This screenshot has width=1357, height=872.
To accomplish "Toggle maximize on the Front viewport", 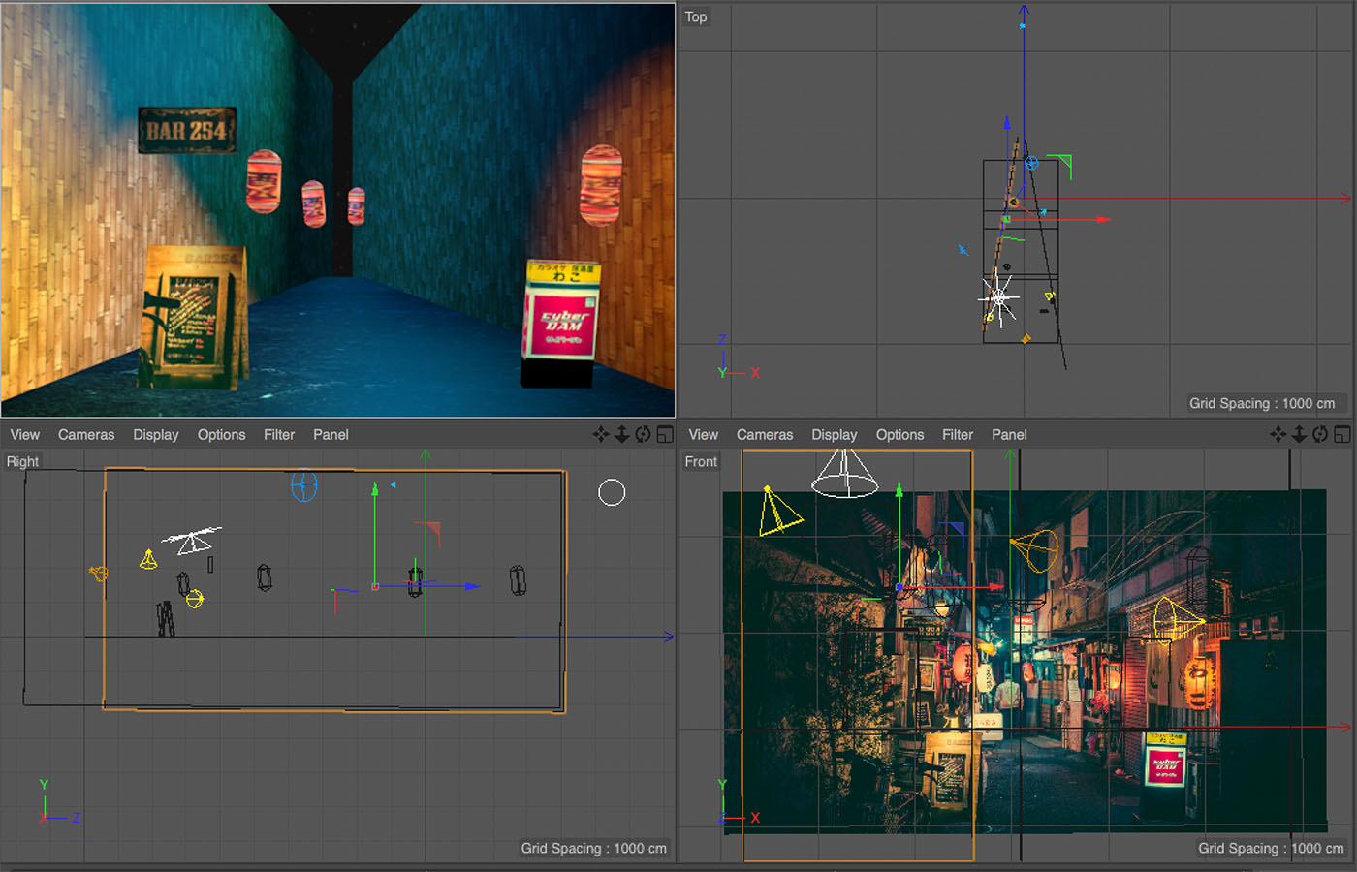I will pos(1342,435).
